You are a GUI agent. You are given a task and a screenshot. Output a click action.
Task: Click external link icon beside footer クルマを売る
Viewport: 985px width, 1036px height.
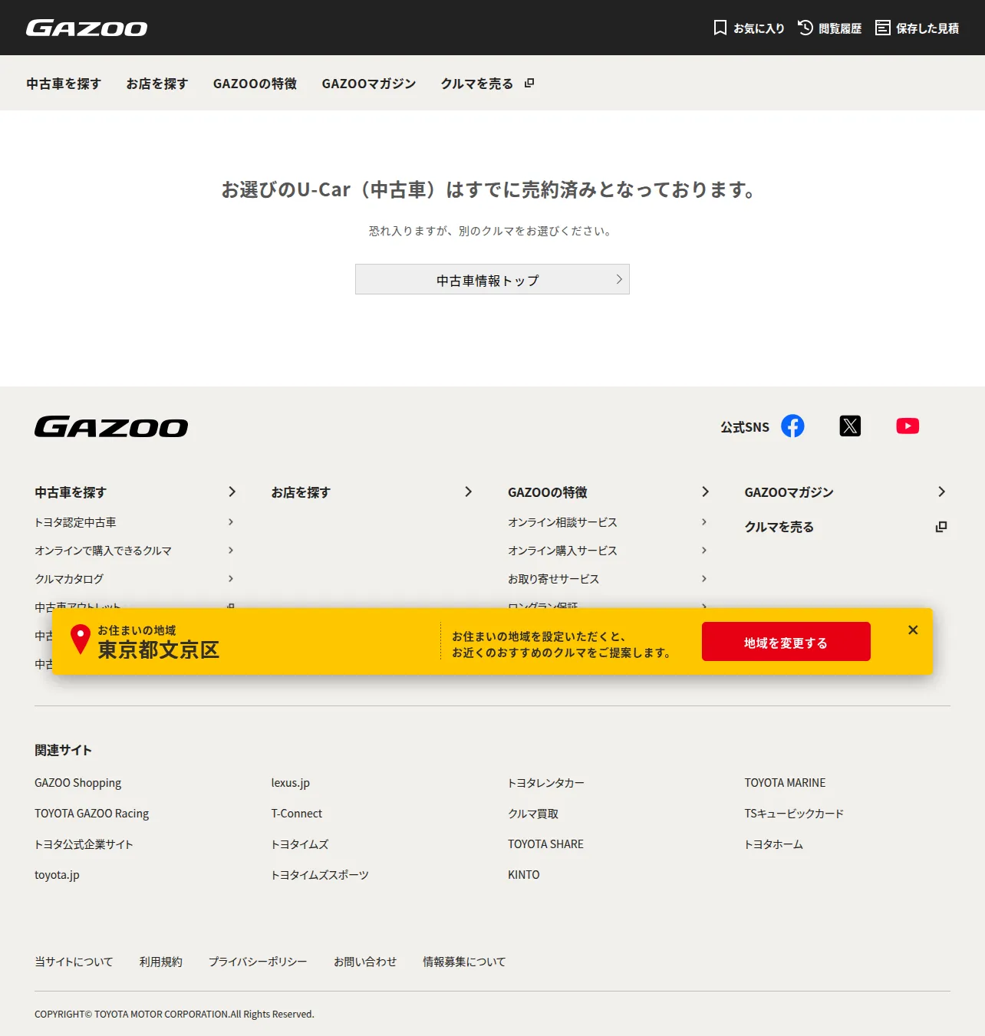941,527
